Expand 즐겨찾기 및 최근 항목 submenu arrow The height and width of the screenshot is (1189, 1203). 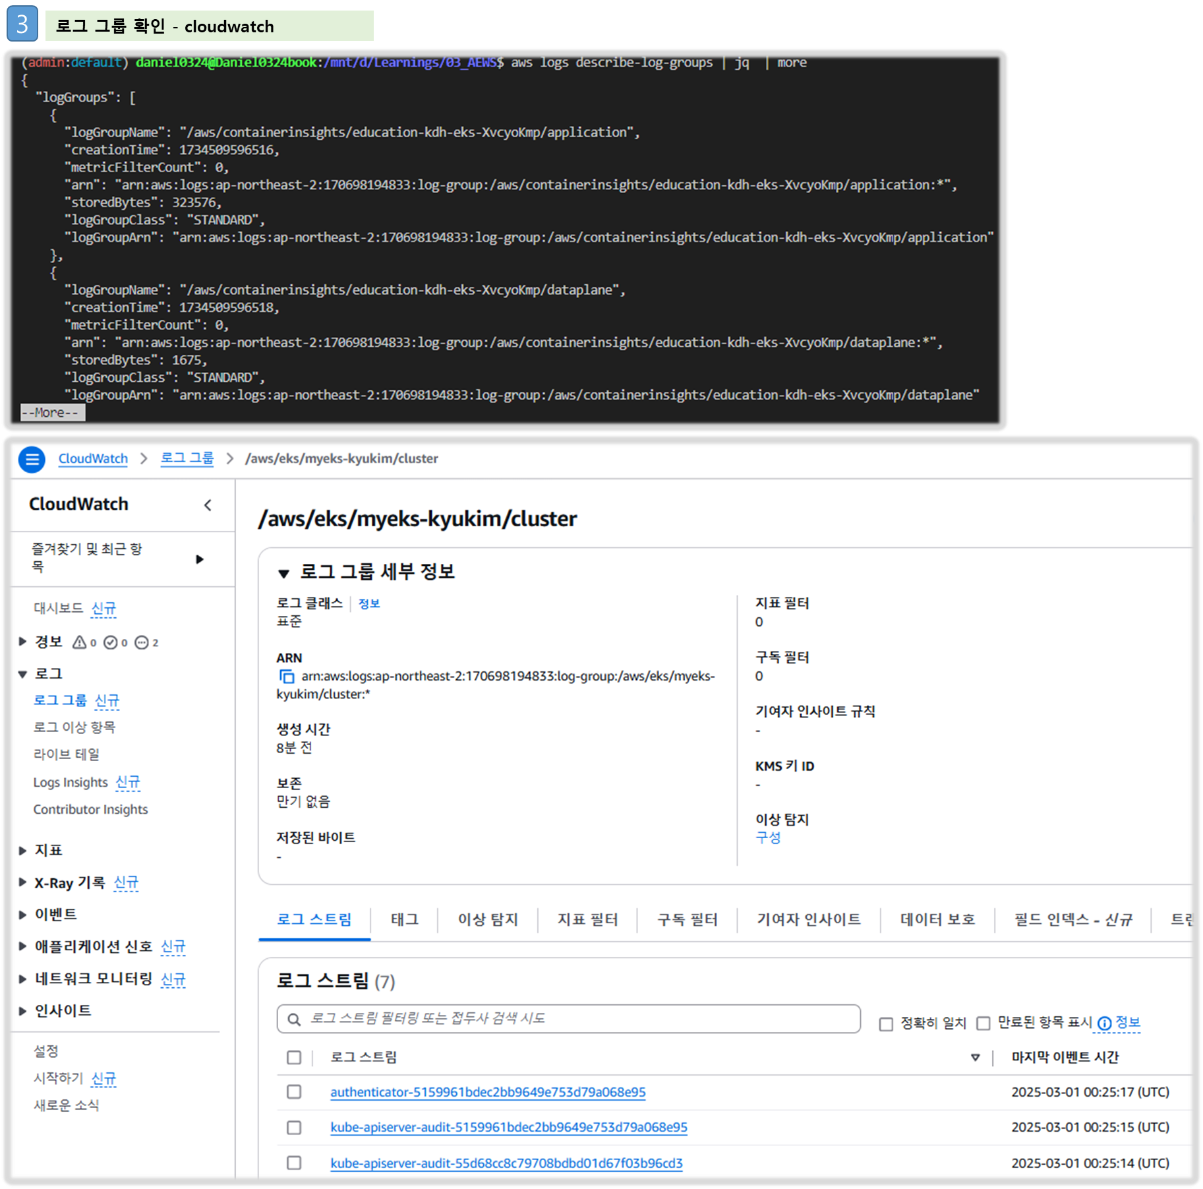point(200,560)
